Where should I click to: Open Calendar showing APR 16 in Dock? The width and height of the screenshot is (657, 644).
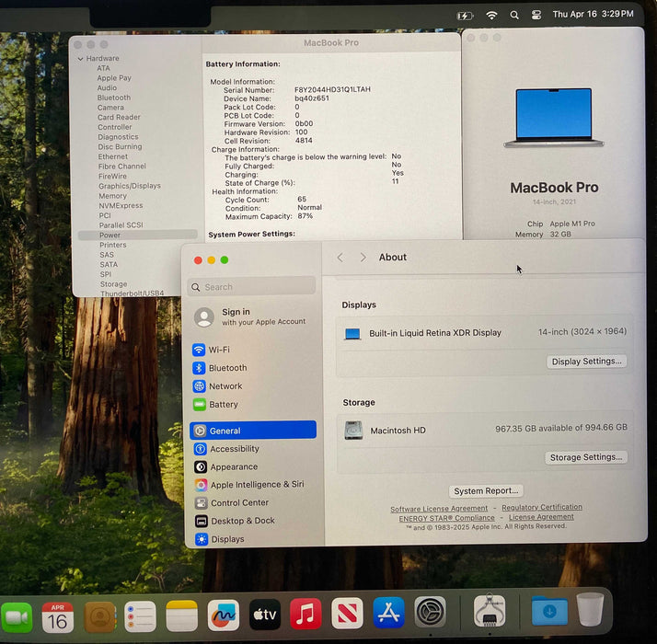57,617
